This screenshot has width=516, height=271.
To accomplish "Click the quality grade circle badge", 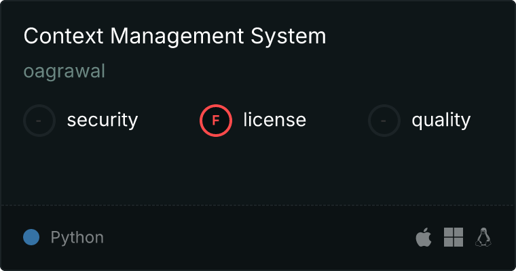I will point(384,121).
